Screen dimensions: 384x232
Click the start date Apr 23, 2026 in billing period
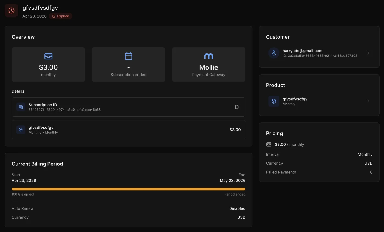(24, 181)
